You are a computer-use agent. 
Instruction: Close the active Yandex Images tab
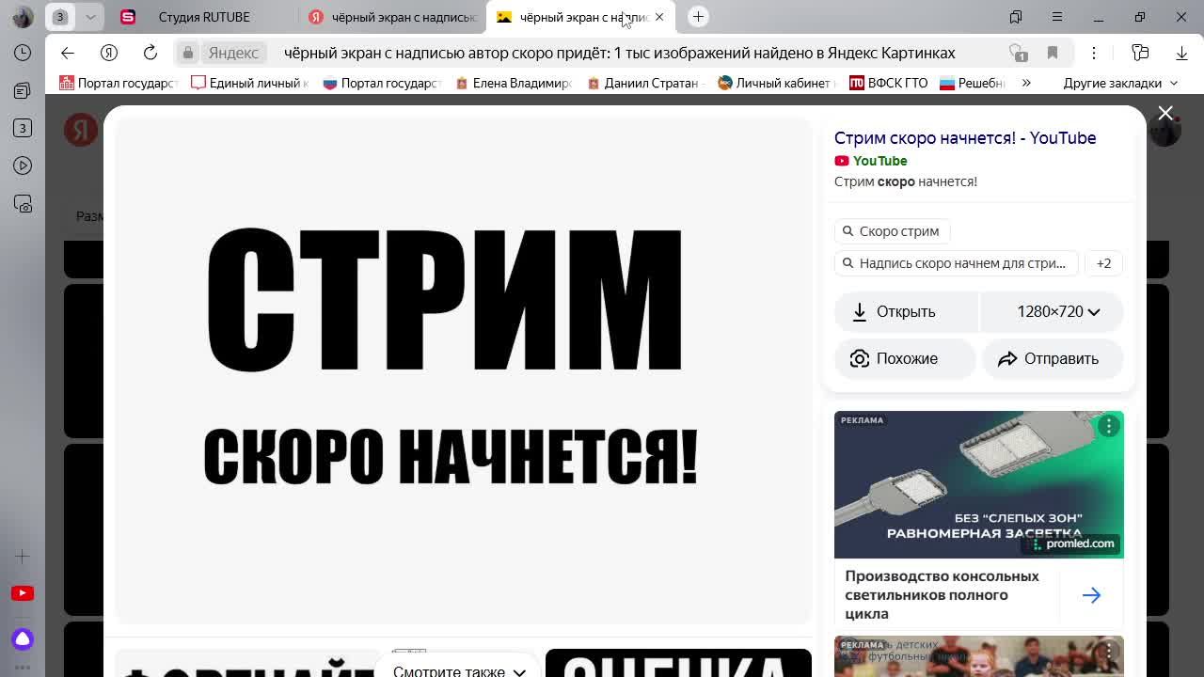tap(659, 17)
